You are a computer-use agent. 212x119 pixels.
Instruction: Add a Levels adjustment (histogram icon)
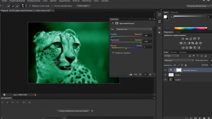coord(187,39)
